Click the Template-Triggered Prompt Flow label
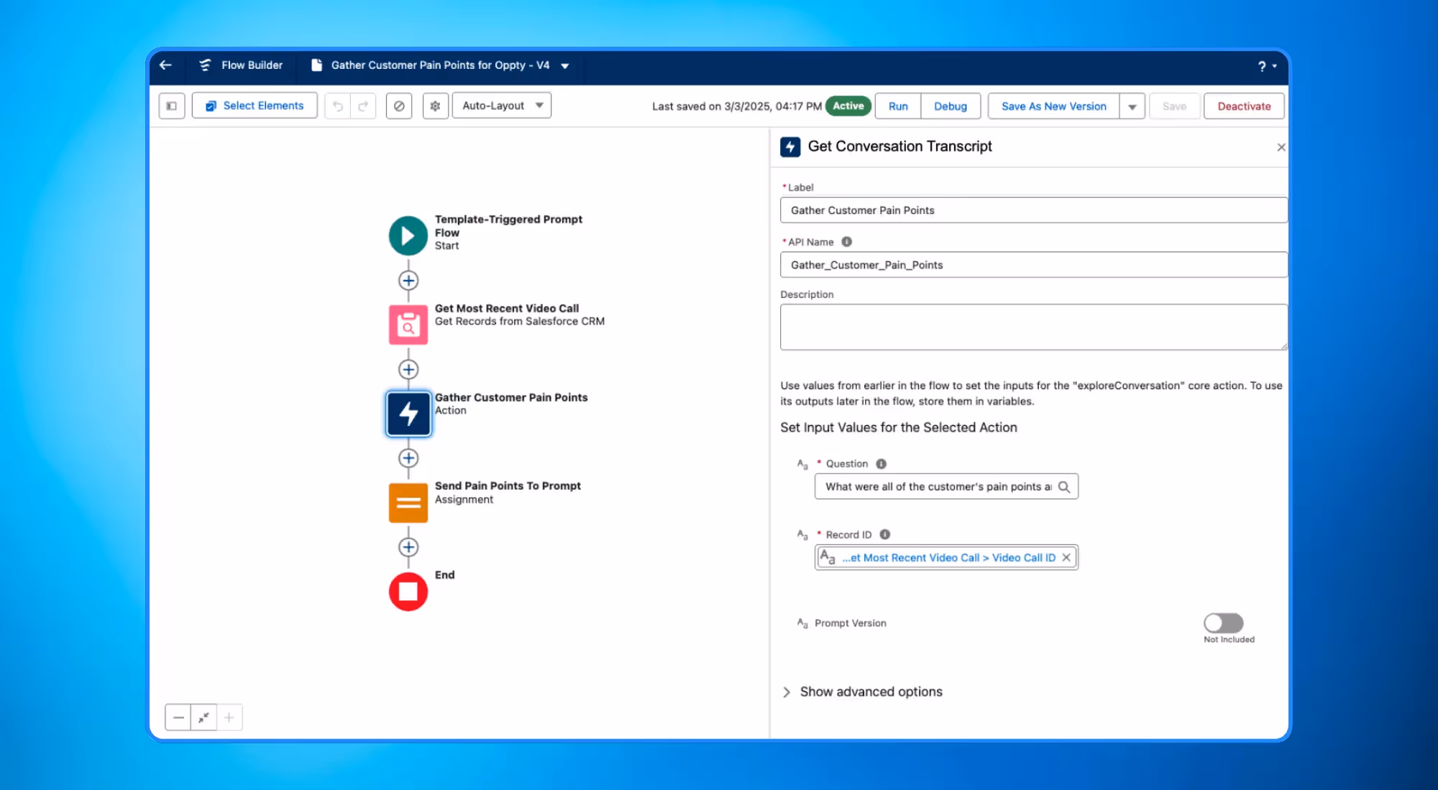Viewport: 1438px width, 790px height. [508, 226]
